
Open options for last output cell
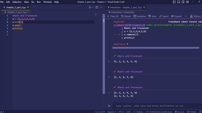pos(109,93)
